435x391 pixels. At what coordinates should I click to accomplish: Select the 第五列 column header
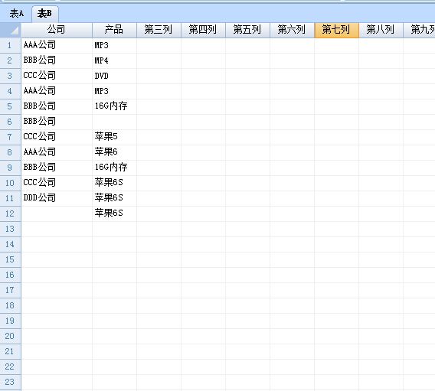tap(247, 30)
